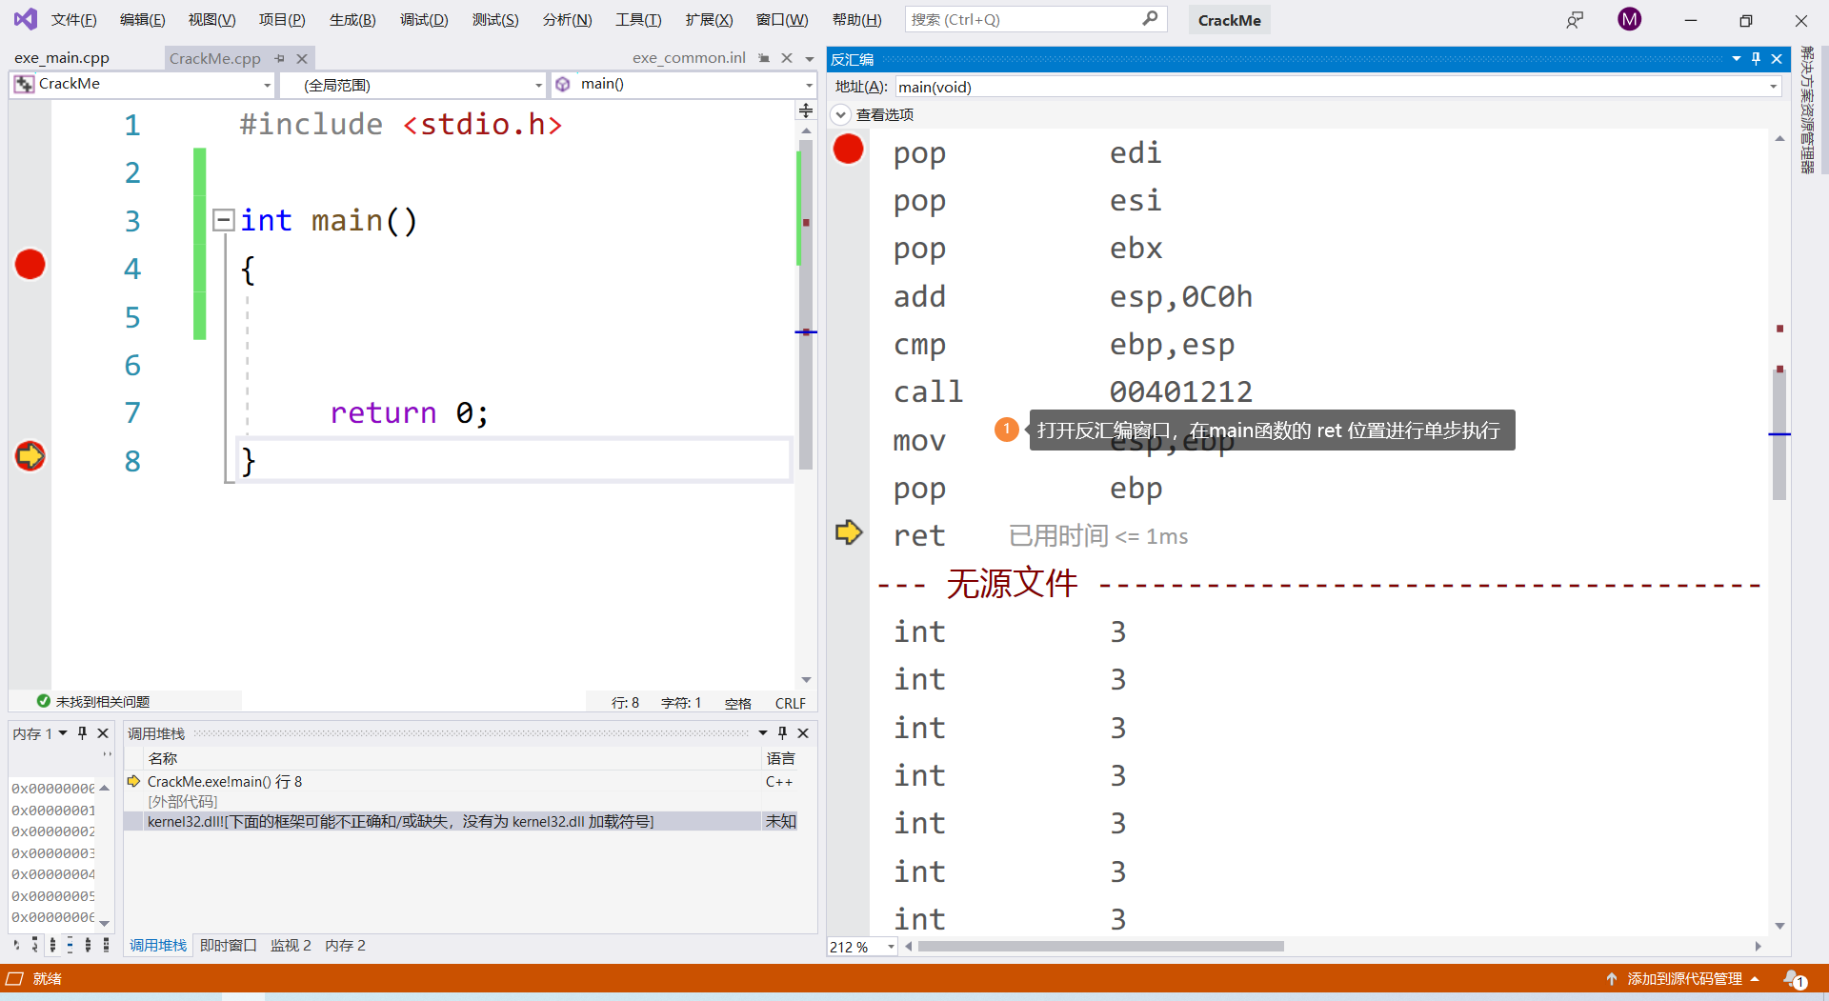Click the status bar ready (就绪) indicator icon
1829x1001 pixels.
(x=14, y=979)
